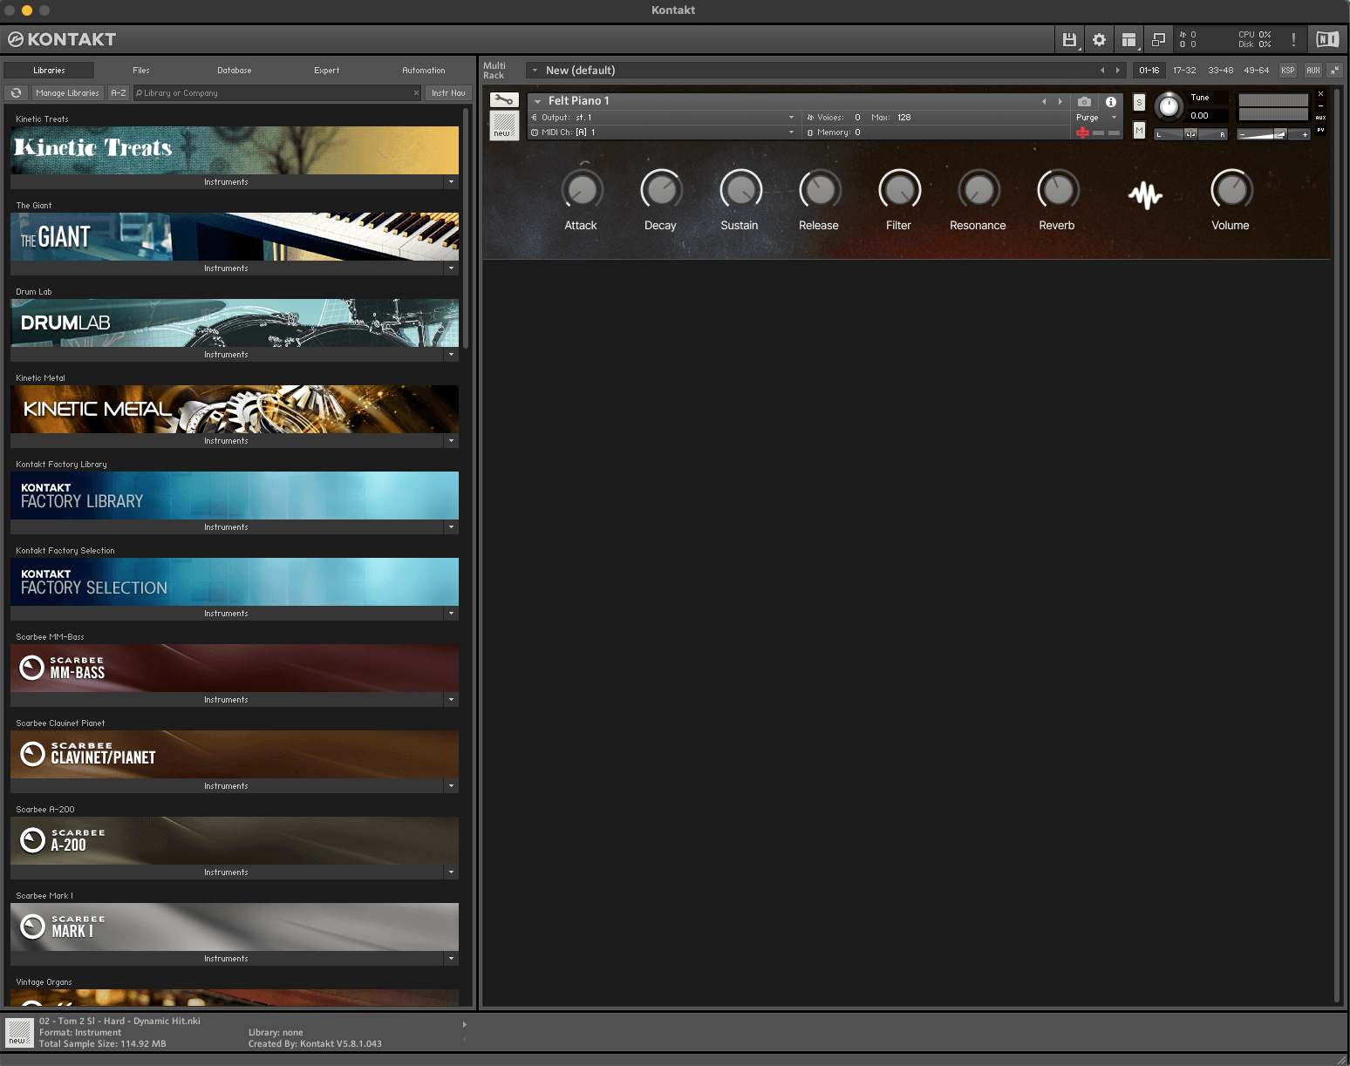Click the Reverb knob
The height and width of the screenshot is (1066, 1350).
pyautogui.click(x=1058, y=189)
